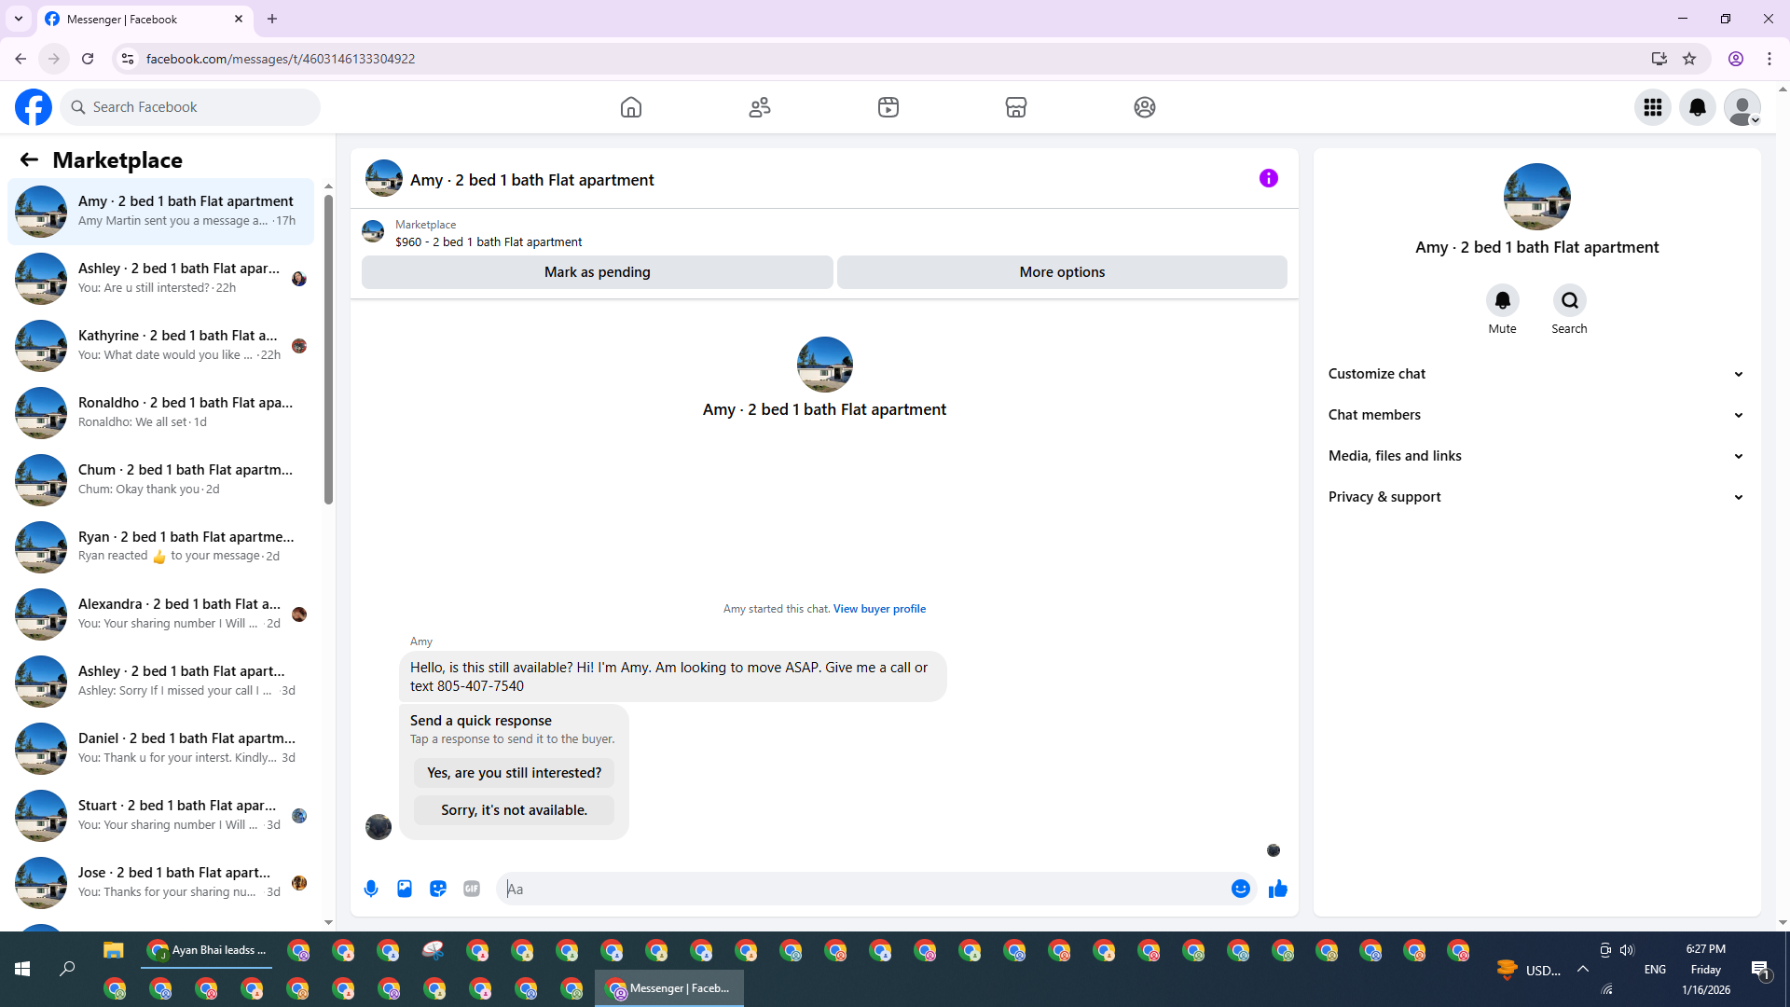Open the Marketplace tab in the top navigation
Viewport: 1790px width, 1007px height.
click(1016, 107)
